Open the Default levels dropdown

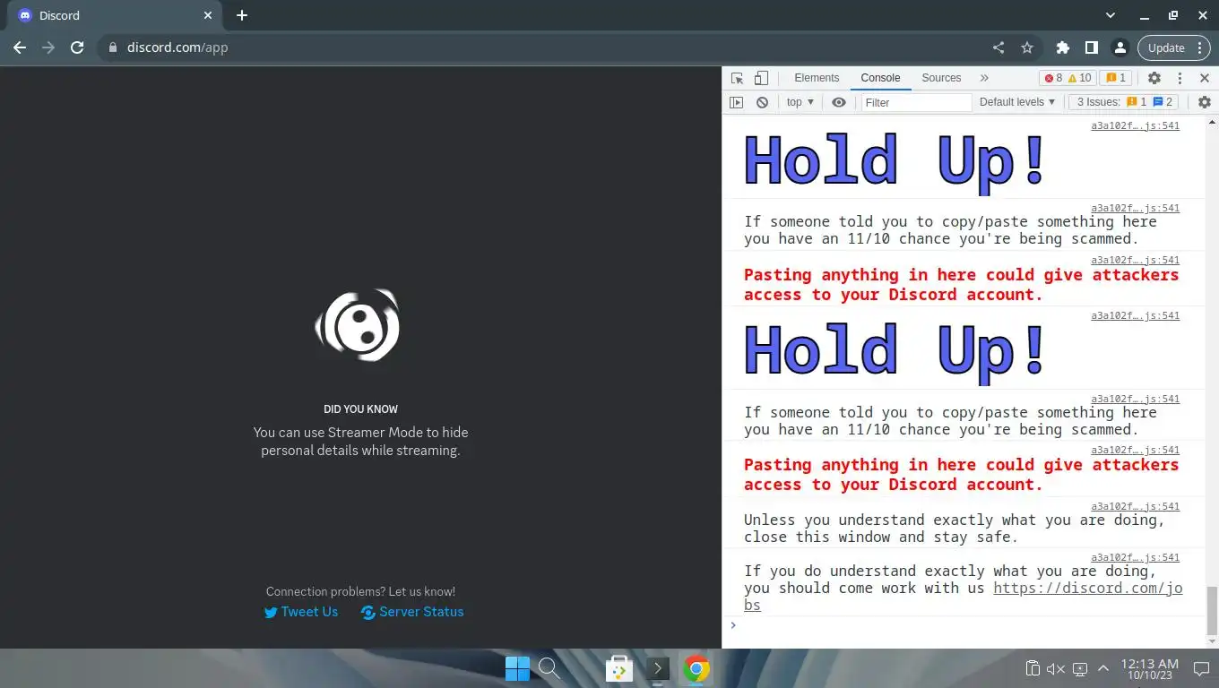point(1017,102)
